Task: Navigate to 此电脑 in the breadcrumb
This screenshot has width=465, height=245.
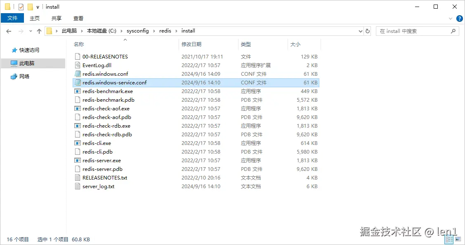Action: click(69, 31)
